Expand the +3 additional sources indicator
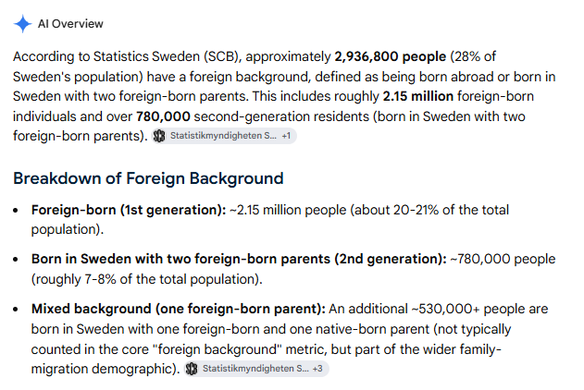This screenshot has height=390, width=584. click(317, 369)
